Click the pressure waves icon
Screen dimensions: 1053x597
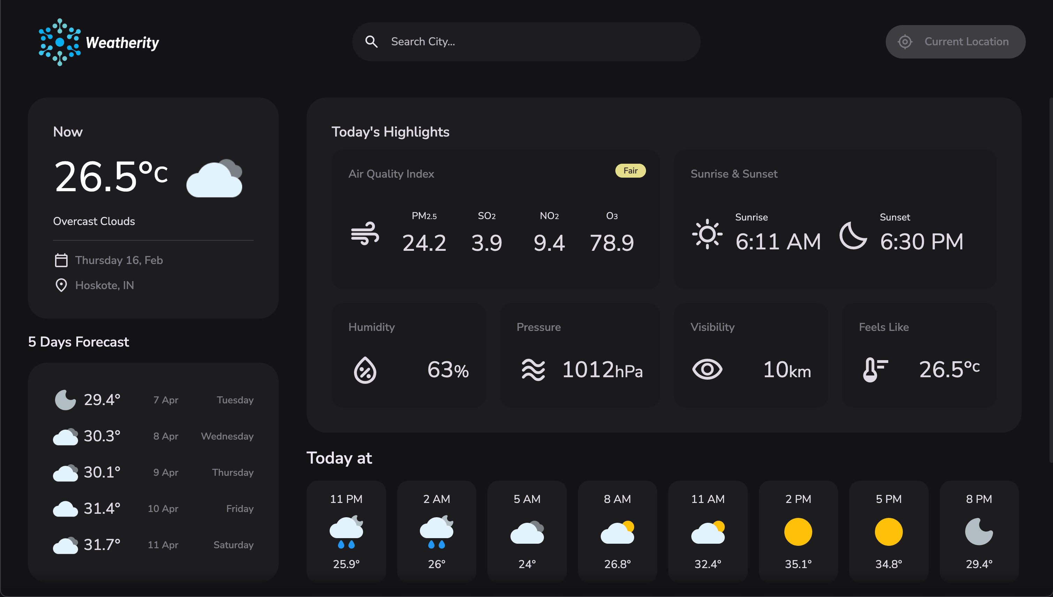tap(533, 370)
